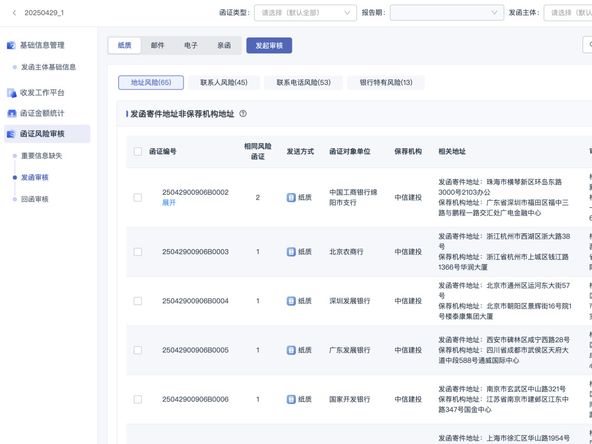Click the 函证风险审核 sidebar icon
Viewport: 592px width, 444px height.
coord(11,134)
